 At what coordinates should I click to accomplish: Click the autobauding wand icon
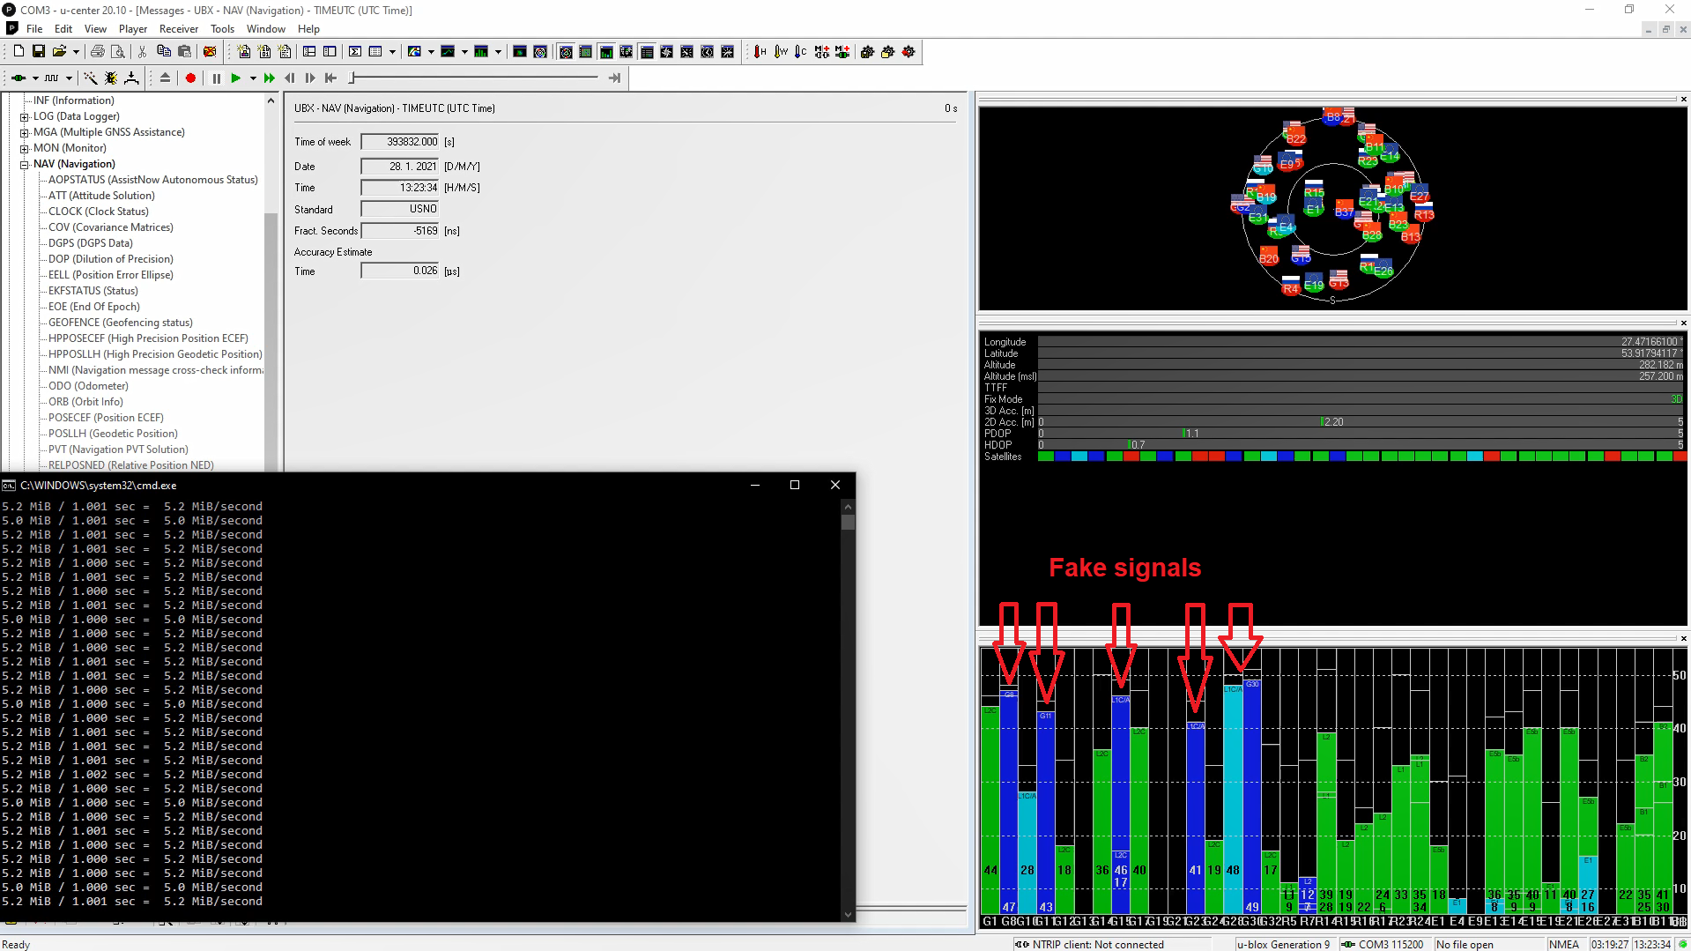90,78
